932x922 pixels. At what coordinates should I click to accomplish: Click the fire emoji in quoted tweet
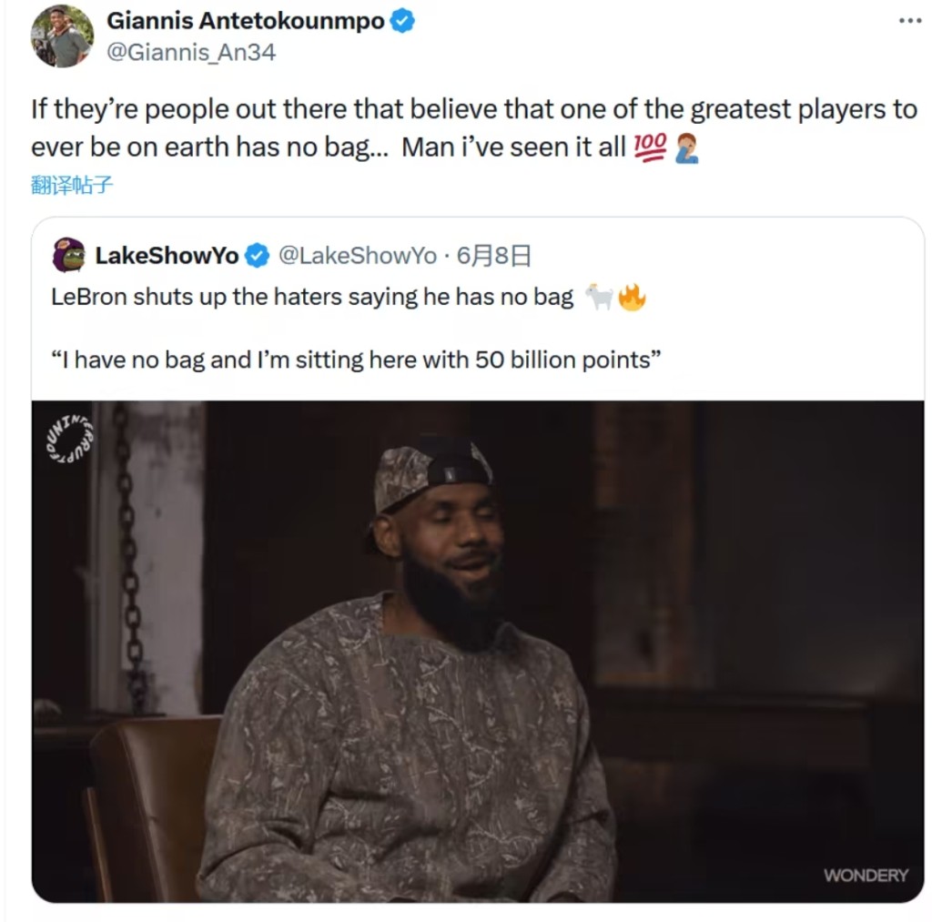(x=632, y=298)
